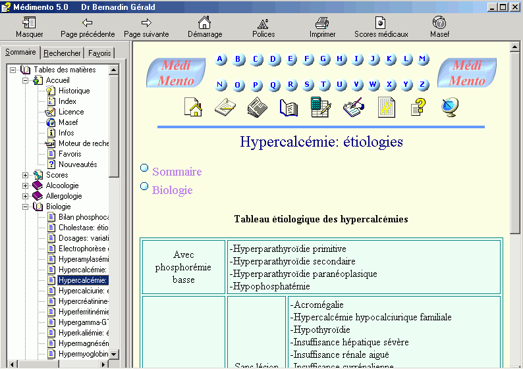This screenshot has height=369, width=523.
Task: Click the help question mark document icon
Action: (418, 107)
